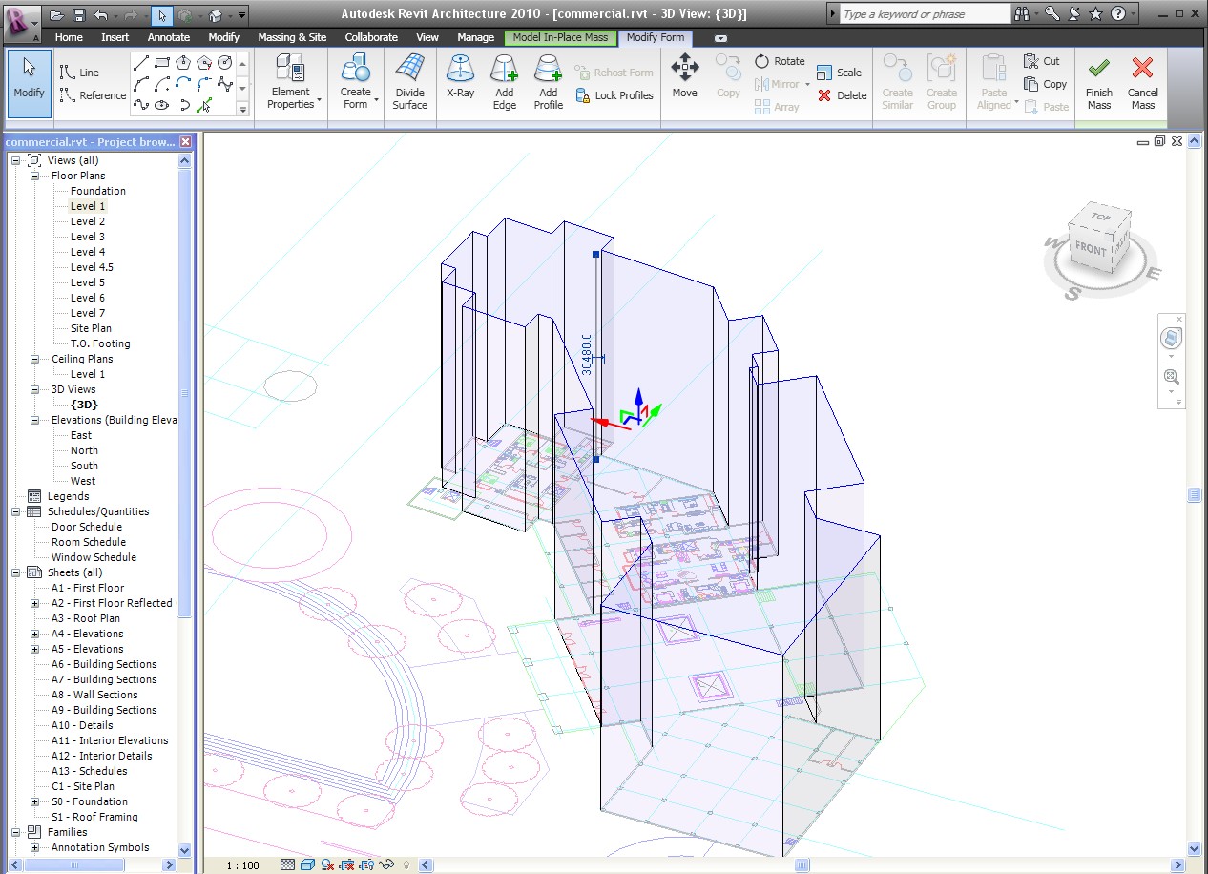Expand the A2 - First Floor Reflected sheet
Image resolution: width=1208 pixels, height=874 pixels.
35,603
